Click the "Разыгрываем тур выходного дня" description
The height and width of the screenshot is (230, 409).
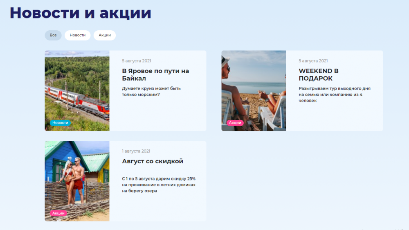pos(334,94)
